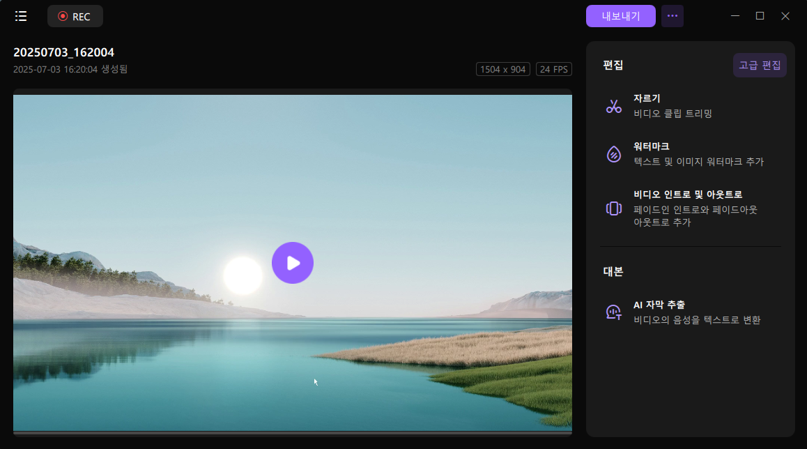Select the scissors 자르기 trim icon
The image size is (807, 449).
[613, 106]
